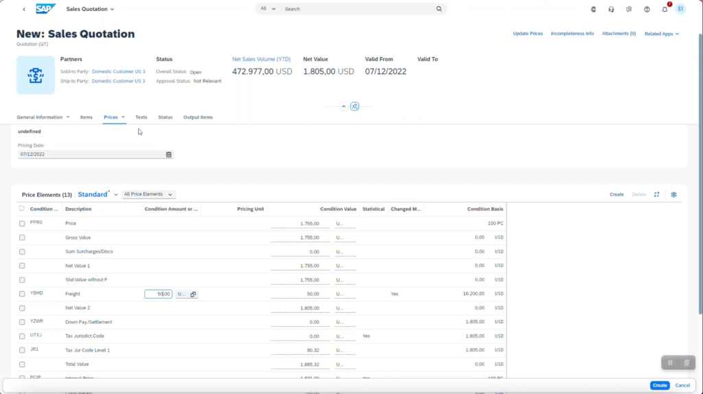Select the PPR0 Price row checkbox

pos(22,223)
